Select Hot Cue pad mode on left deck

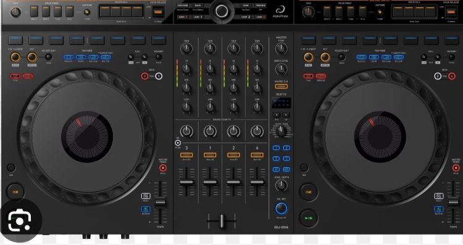(x=68, y=57)
